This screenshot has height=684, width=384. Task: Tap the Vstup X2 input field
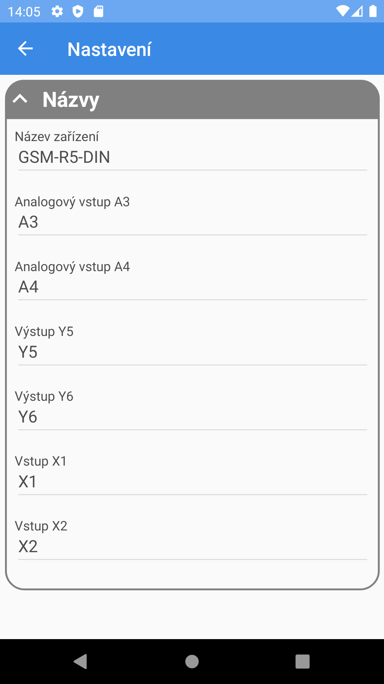click(192, 546)
